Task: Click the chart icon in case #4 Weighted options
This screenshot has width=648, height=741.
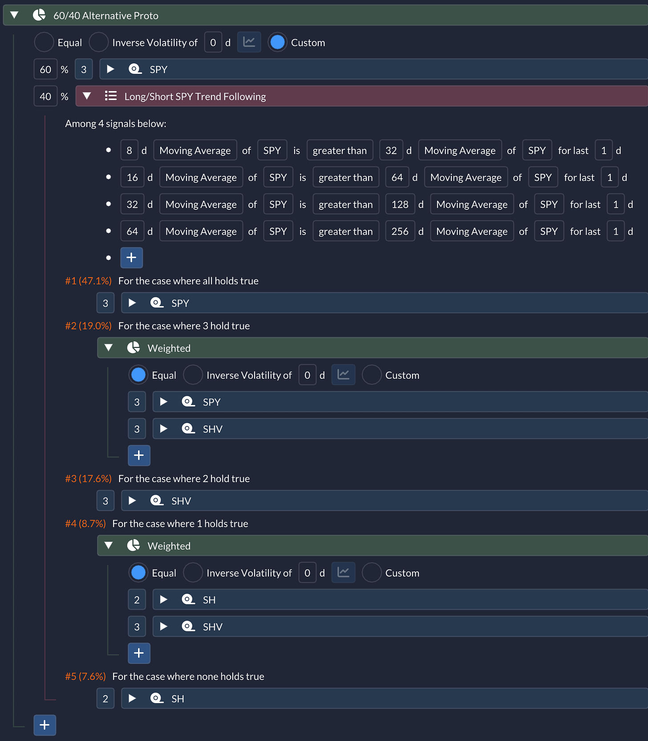Action: [343, 573]
